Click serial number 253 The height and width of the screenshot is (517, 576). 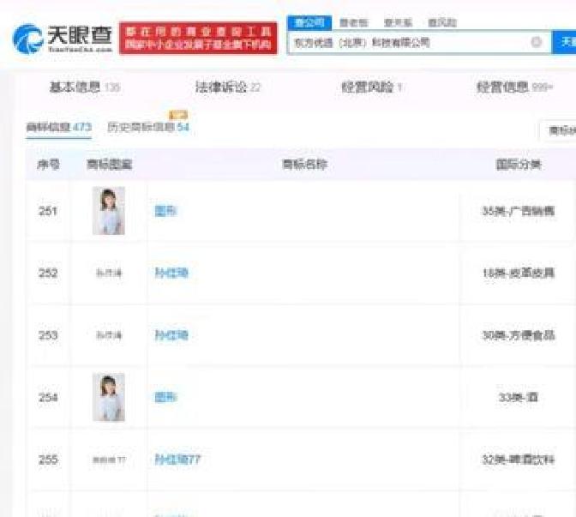pyautogui.click(x=48, y=335)
